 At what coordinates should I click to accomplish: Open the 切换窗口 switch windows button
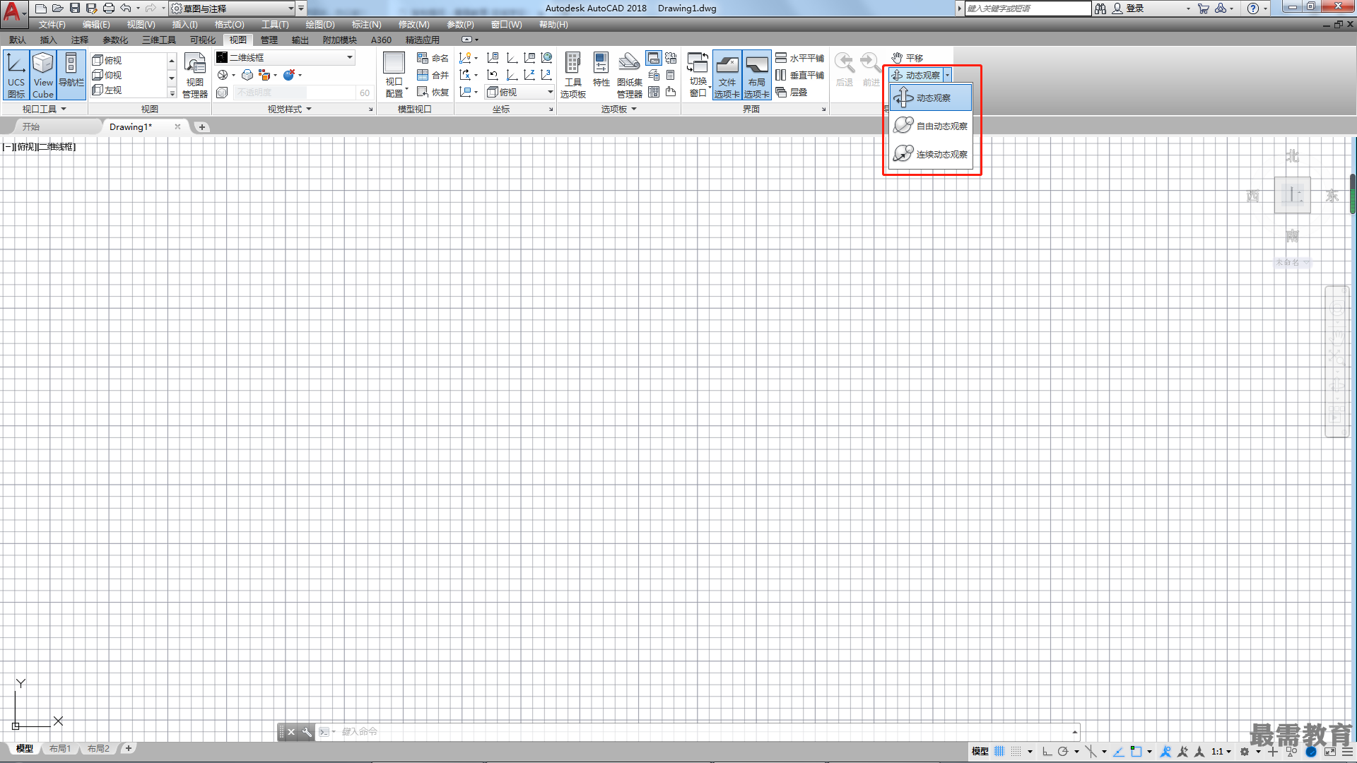(x=698, y=75)
